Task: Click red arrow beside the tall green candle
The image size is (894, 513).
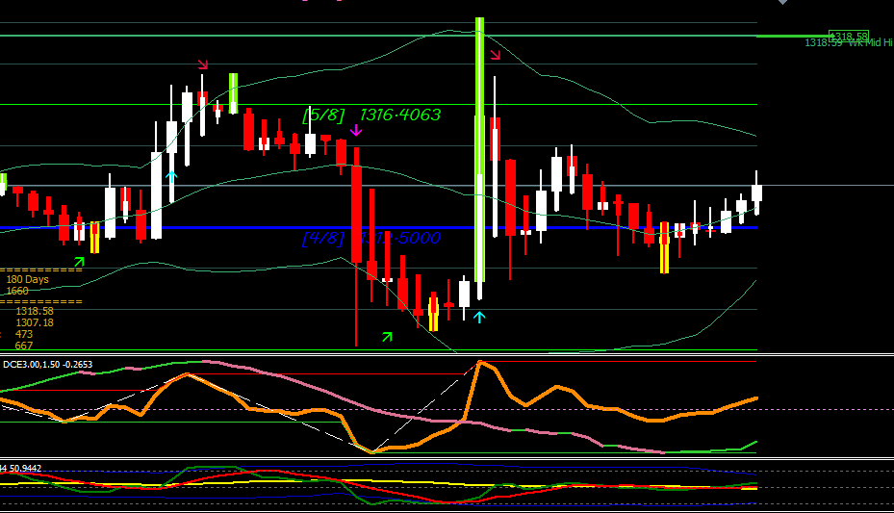Action: pyautogui.click(x=495, y=55)
